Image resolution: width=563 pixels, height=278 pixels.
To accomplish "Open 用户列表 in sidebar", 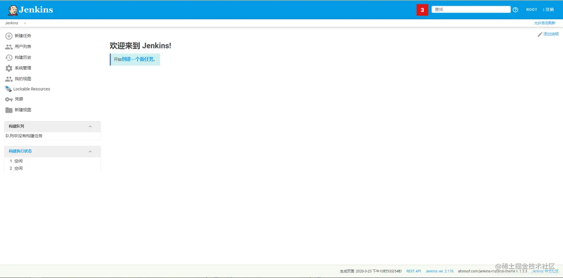I will [23, 47].
